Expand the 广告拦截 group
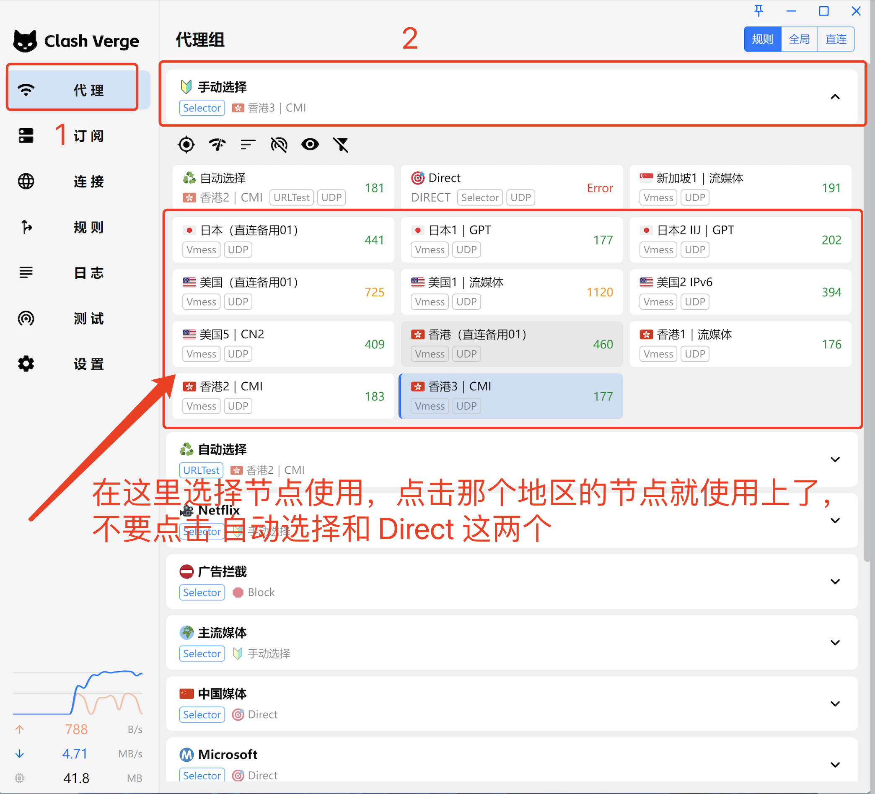 [835, 582]
